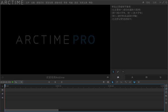This screenshot has height=112, width=168.
Task: Click the lightning bolt icon at timeline right edge
Action: coord(166,99)
